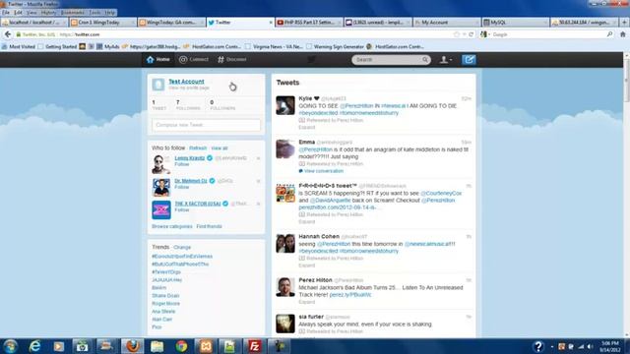Viewport: 630px width, 354px height.
Task: Open the profile dropdown person icon
Action: (445, 60)
